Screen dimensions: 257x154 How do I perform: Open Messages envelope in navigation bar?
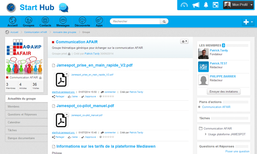tap(63, 22)
